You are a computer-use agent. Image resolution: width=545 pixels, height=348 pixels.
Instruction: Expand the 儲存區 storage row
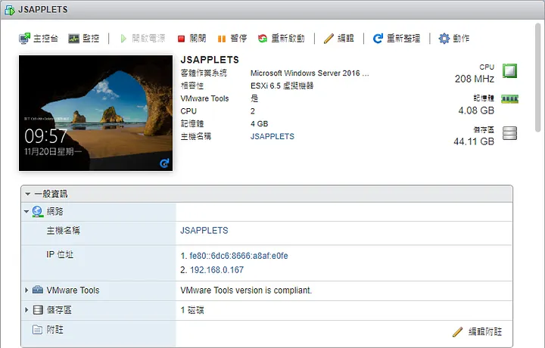[x=26, y=310]
